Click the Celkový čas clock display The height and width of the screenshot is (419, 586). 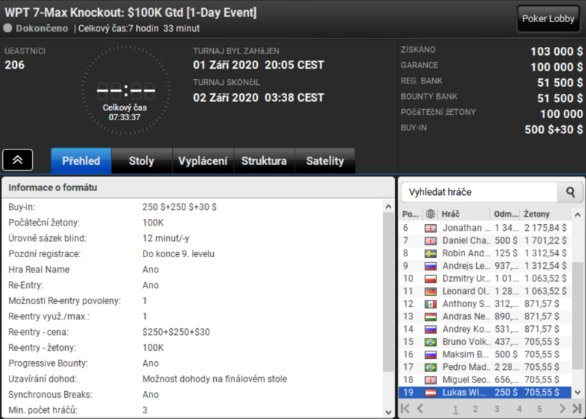[125, 91]
